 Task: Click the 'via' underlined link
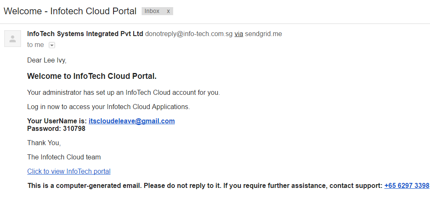pyautogui.click(x=239, y=34)
